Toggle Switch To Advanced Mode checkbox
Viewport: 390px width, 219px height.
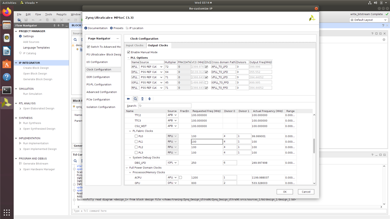[88, 47]
